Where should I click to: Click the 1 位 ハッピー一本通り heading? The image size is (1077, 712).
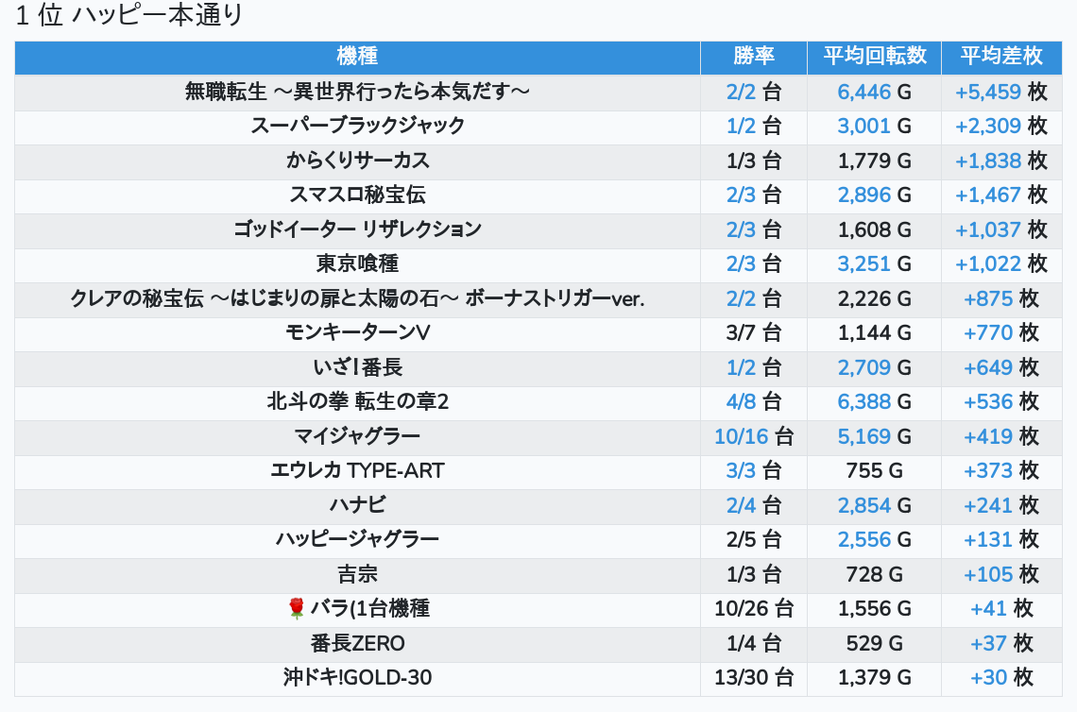(129, 16)
